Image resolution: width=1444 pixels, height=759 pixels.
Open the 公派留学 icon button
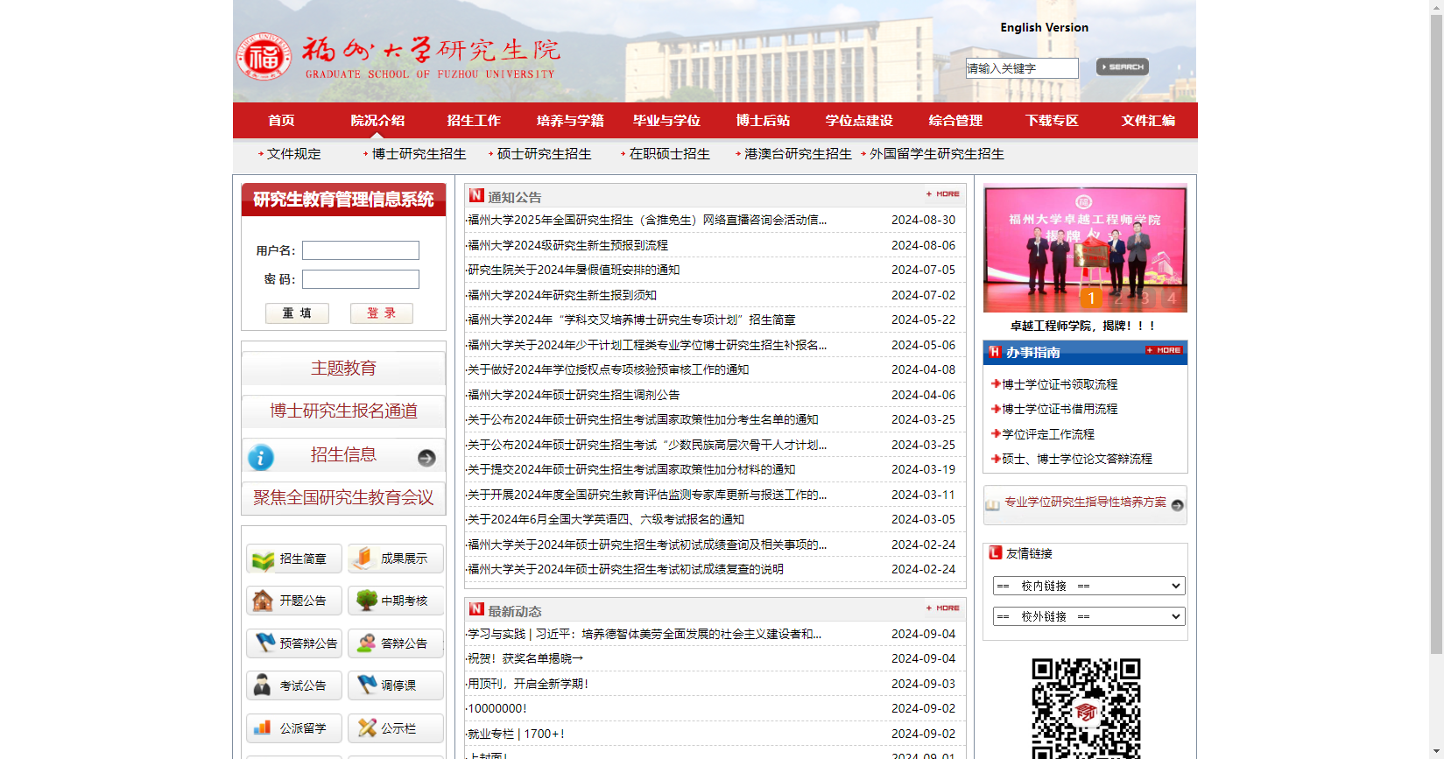pyautogui.click(x=294, y=728)
